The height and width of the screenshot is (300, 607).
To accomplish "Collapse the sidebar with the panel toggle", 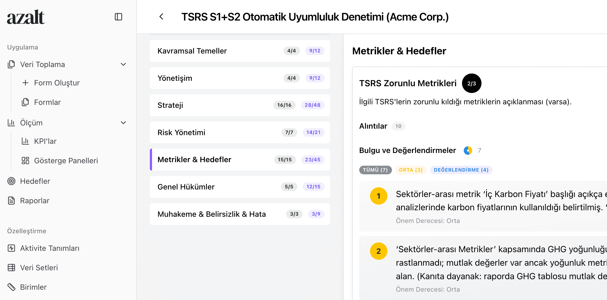I will pyautogui.click(x=118, y=17).
